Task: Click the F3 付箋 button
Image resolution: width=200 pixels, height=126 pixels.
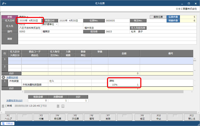Action: [41, 117]
